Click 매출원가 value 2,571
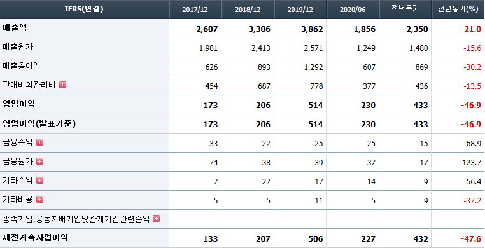485x248 pixels. (314, 48)
